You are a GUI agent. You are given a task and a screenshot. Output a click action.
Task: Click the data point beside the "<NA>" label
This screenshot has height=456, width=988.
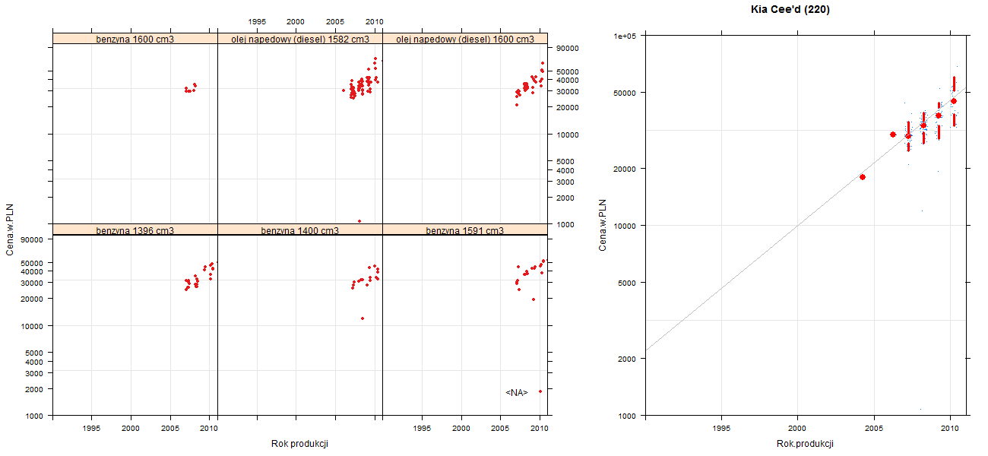pyautogui.click(x=540, y=391)
